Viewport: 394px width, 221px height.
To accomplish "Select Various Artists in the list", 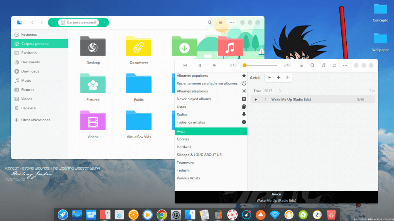I will point(211,178).
